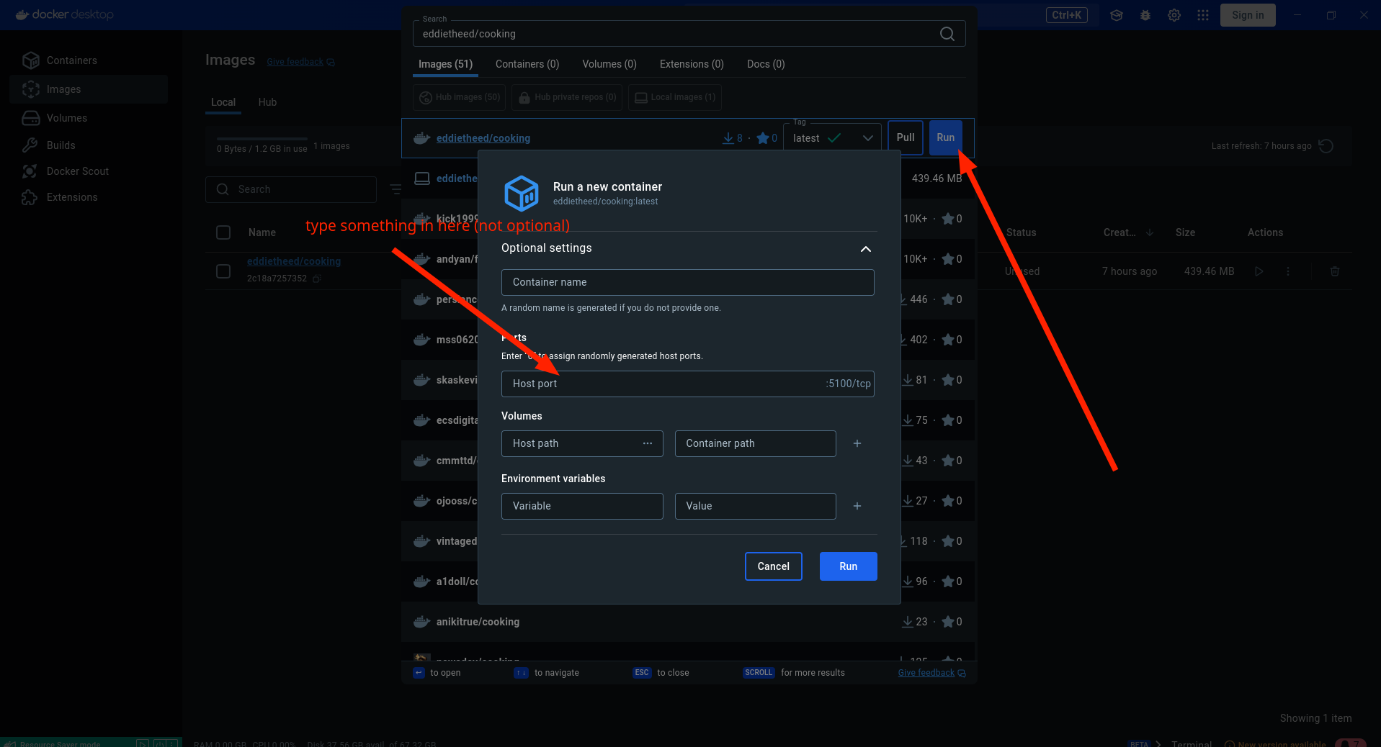Viewport: 1381px width, 747px height.
Task: Click the Host port input field
Action: [687, 384]
